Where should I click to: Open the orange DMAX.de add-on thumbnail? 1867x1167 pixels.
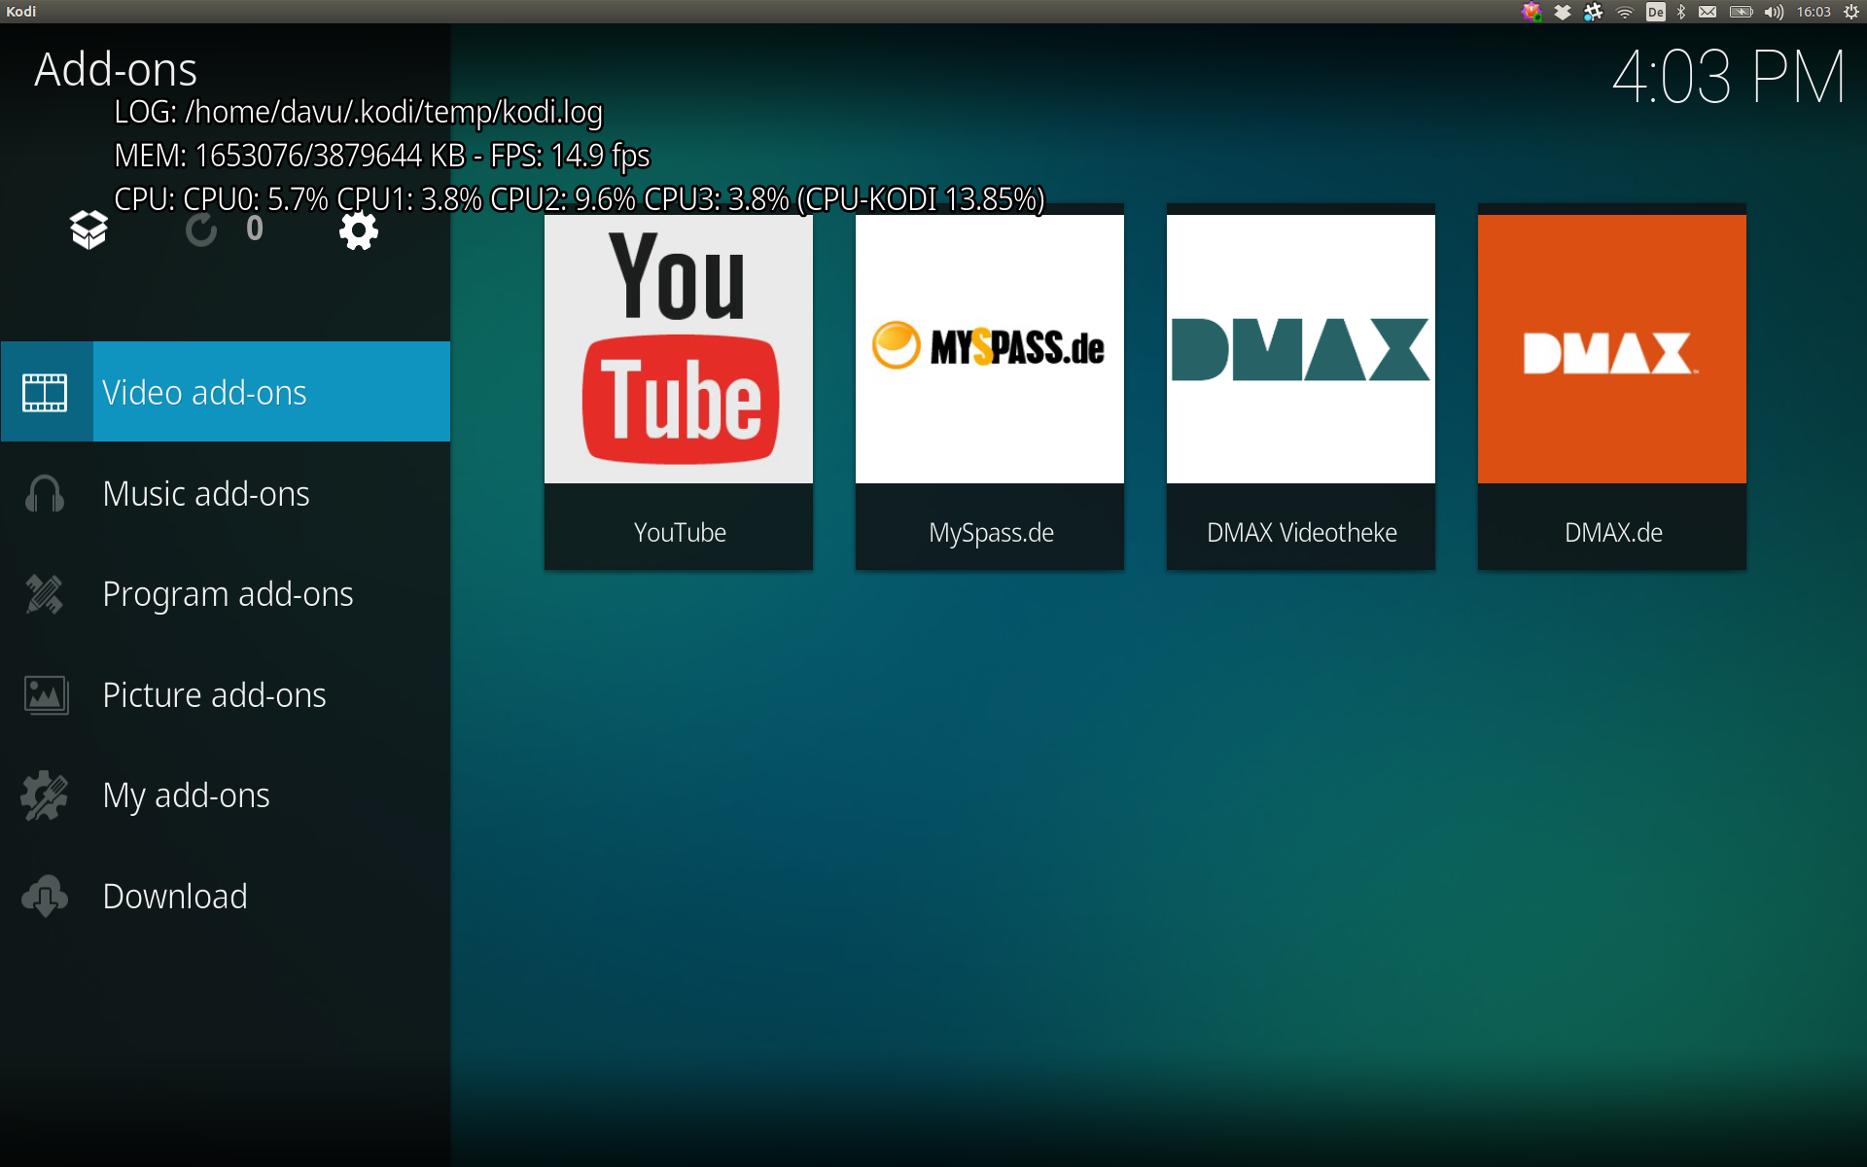click(1612, 349)
